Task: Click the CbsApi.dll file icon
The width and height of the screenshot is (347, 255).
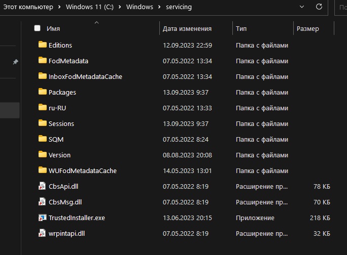Action: pyautogui.click(x=42, y=186)
